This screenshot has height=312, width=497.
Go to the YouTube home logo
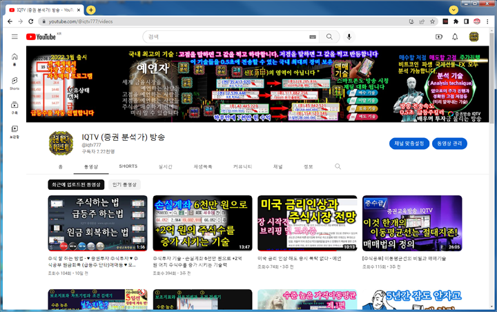point(41,37)
